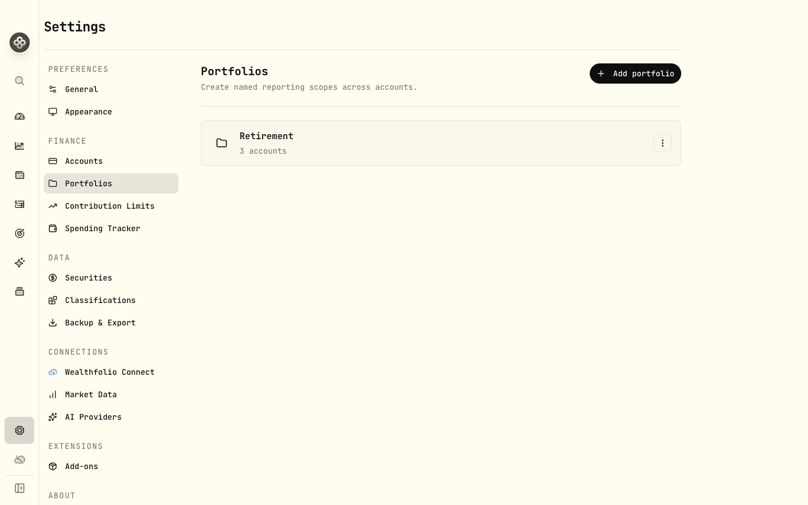Click the Market Data bars icon
This screenshot has height=505, width=808.
[x=53, y=394]
